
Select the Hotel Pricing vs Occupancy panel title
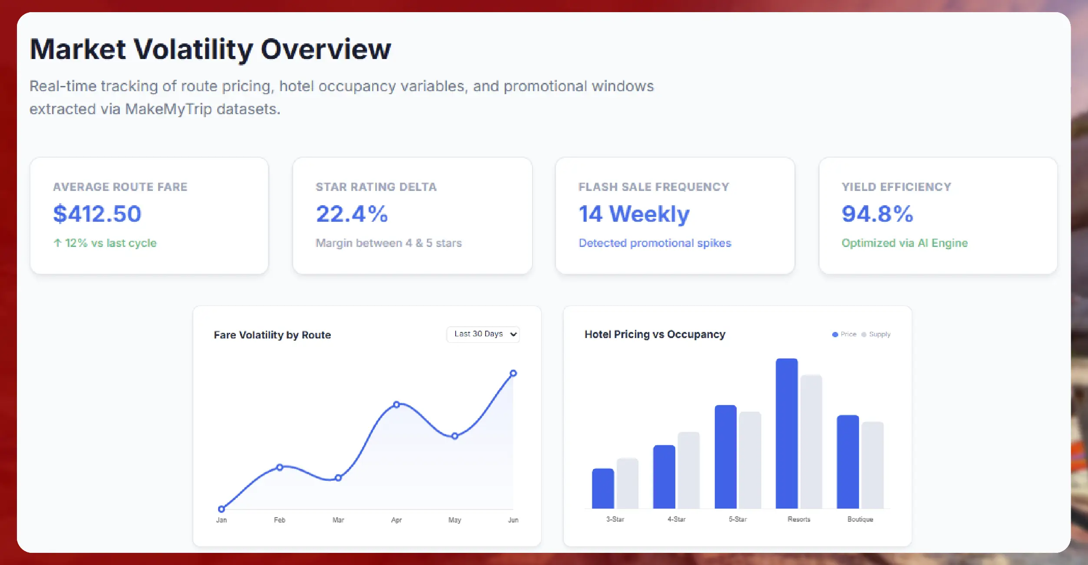click(655, 334)
